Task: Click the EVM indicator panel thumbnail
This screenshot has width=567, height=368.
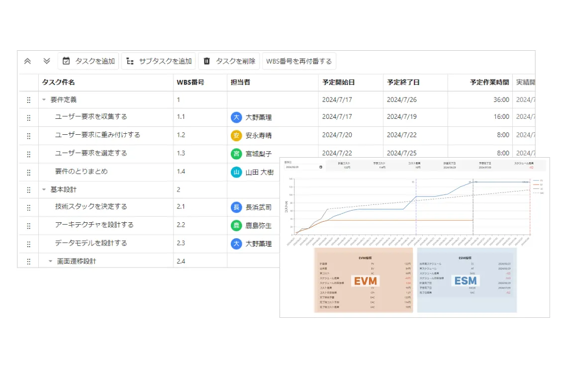Action: (x=364, y=280)
